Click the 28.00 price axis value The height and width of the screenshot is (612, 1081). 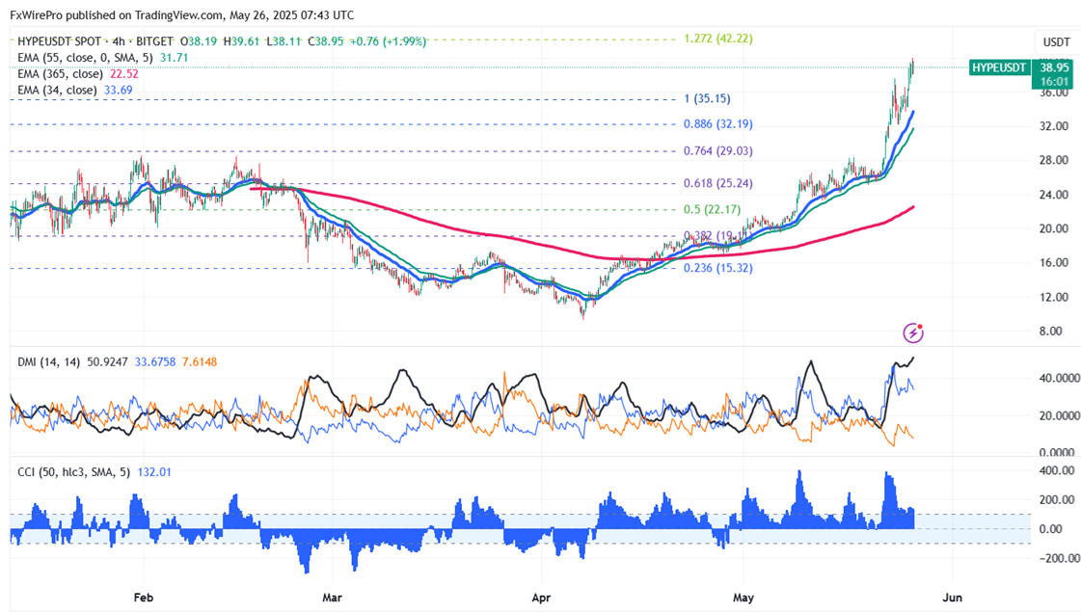click(x=1054, y=161)
